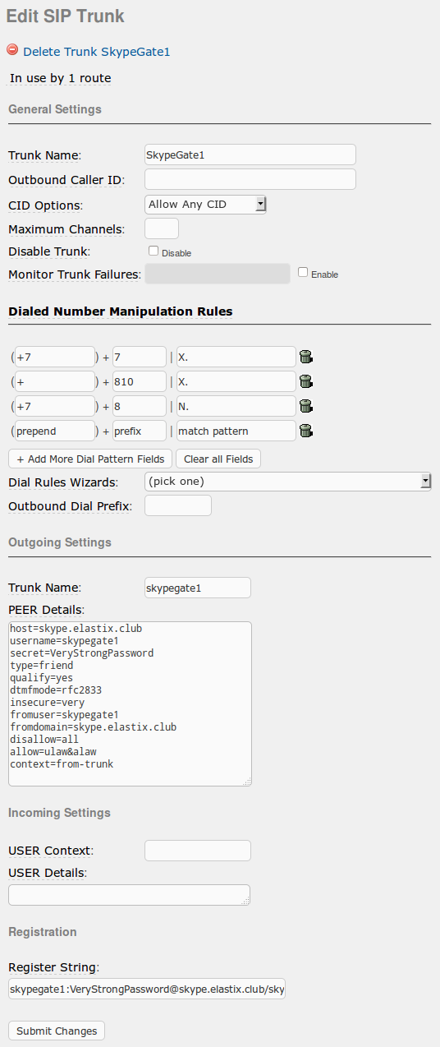440x1047 pixels.
Task: Remove the +7 / 7 / X. dial rule
Action: [x=306, y=357]
